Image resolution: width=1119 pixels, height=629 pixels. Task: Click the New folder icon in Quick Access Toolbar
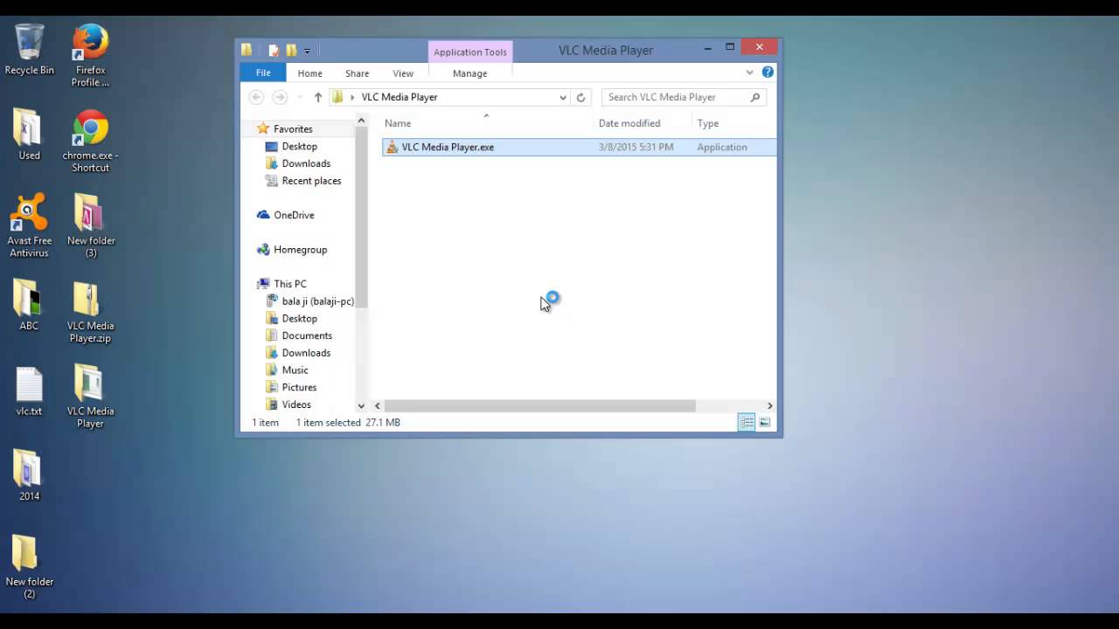point(291,51)
